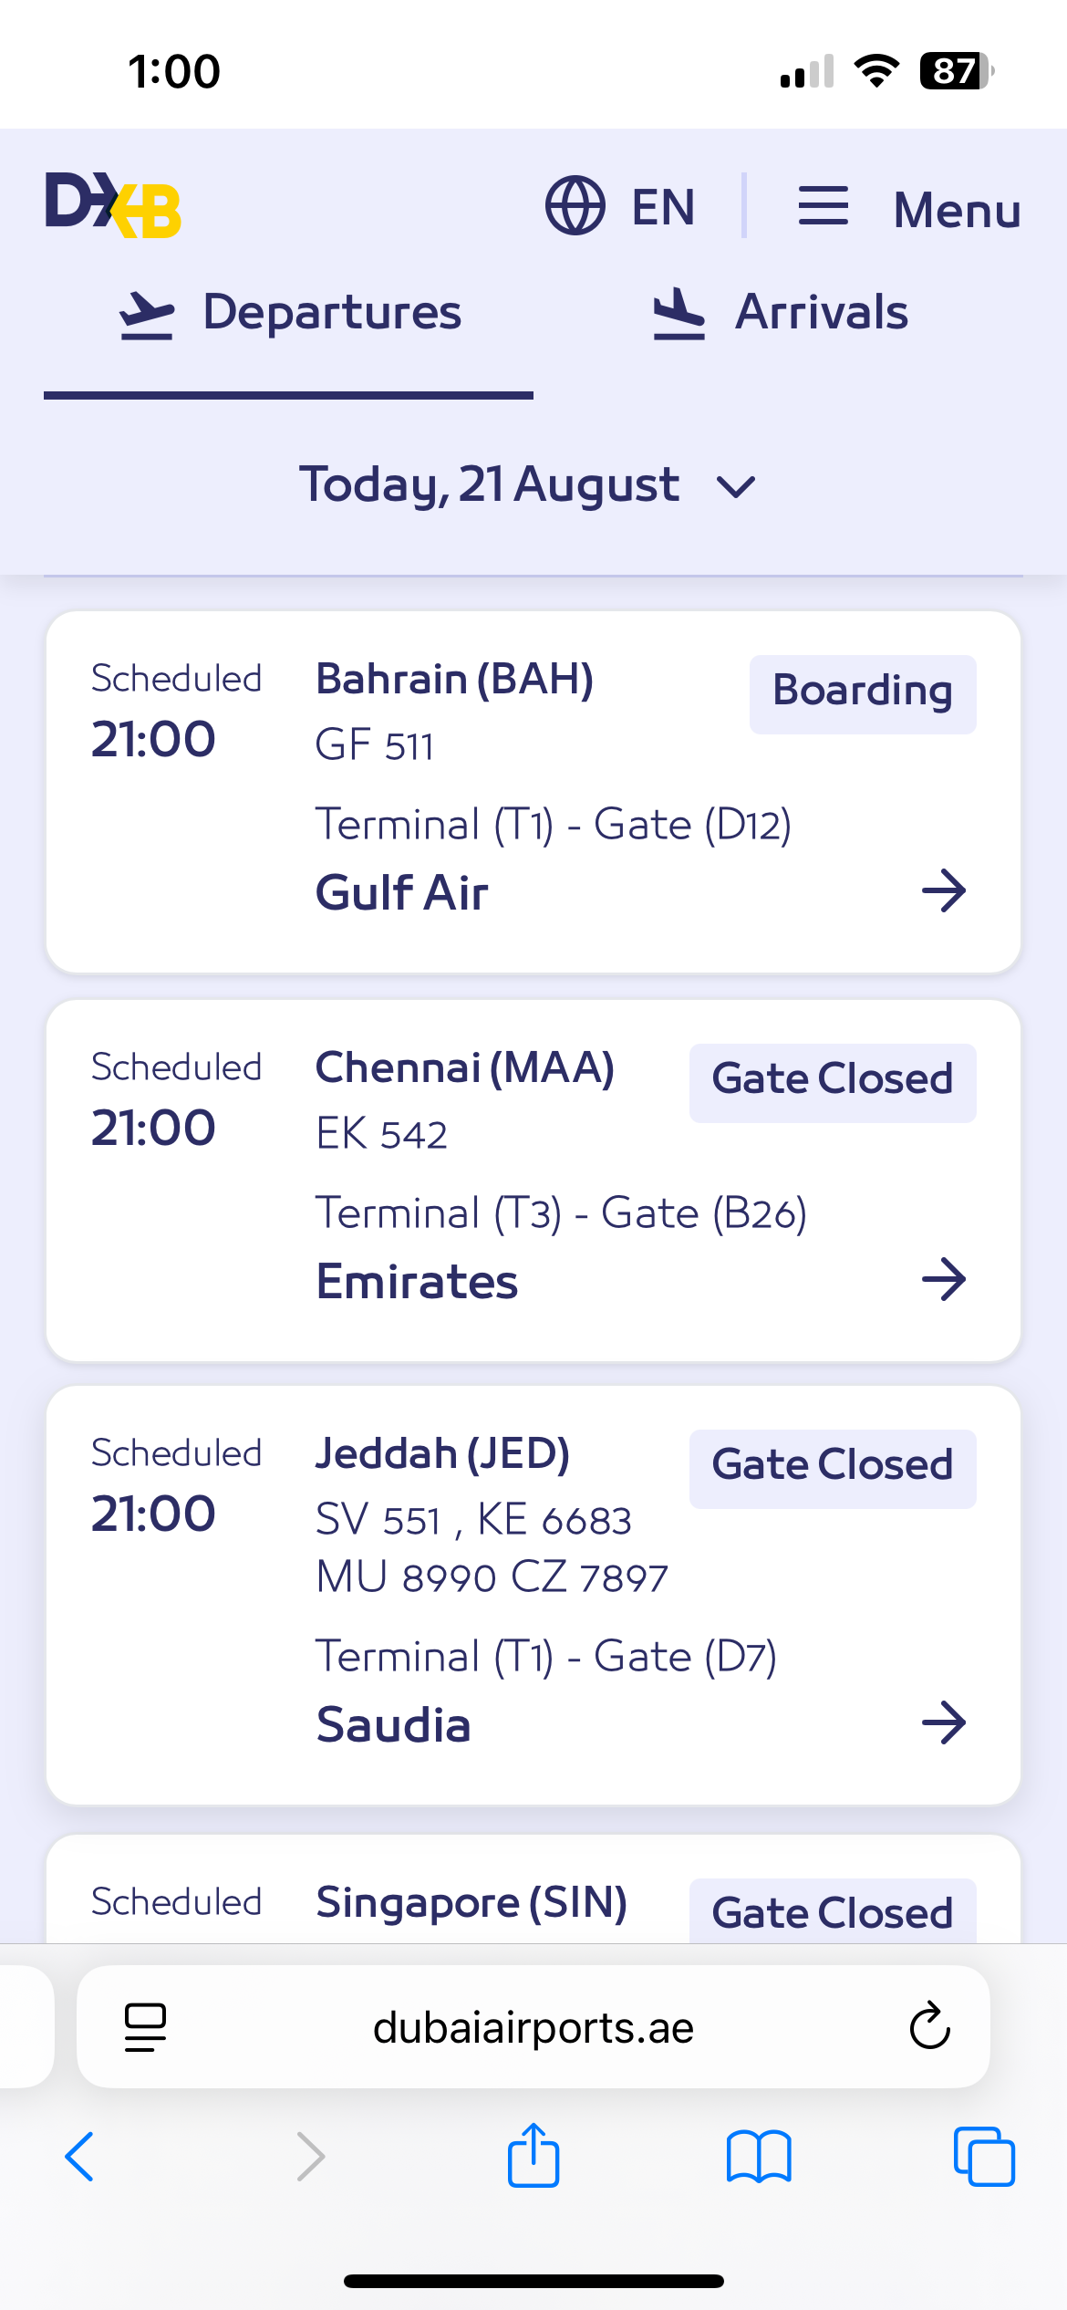Tap the EN language selector
The width and height of the screenshot is (1067, 2310).
point(663,207)
